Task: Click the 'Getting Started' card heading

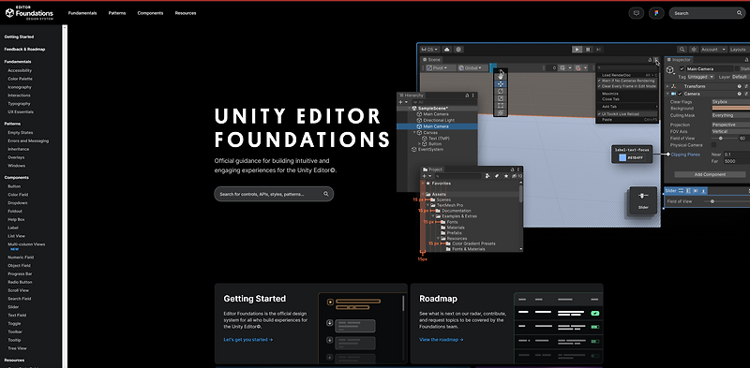Action: 254,299
